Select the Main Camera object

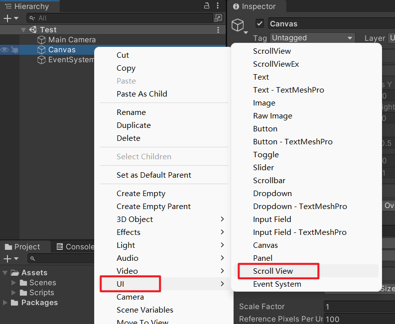[x=72, y=39]
